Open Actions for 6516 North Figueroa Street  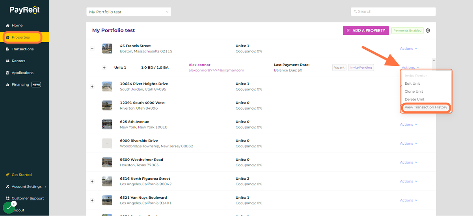408,181
